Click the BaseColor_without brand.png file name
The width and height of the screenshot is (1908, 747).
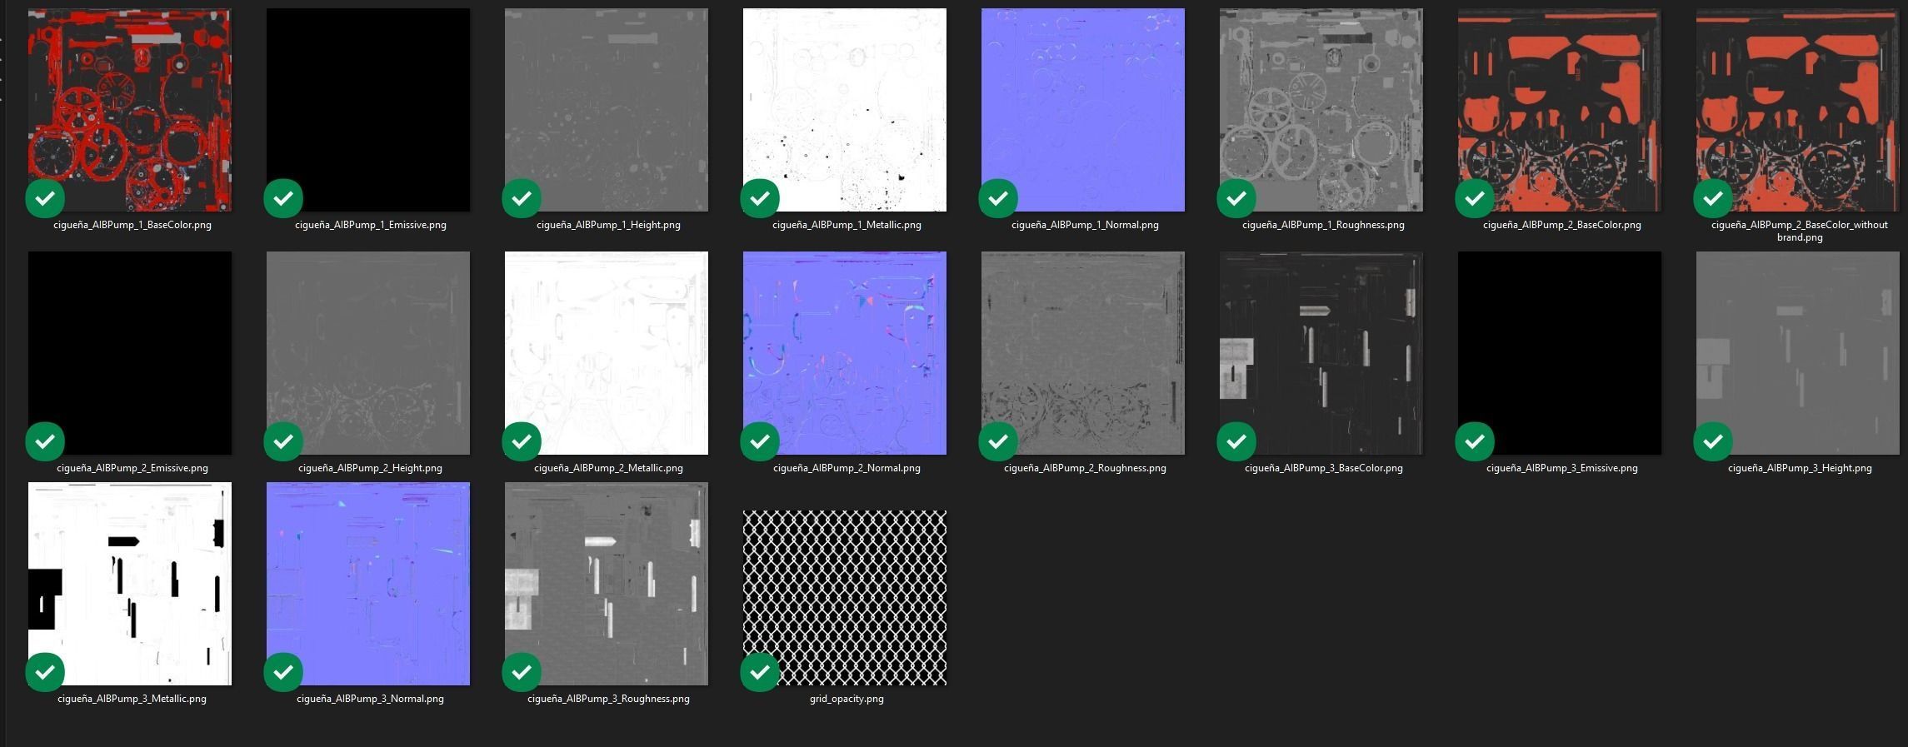pyautogui.click(x=1799, y=231)
